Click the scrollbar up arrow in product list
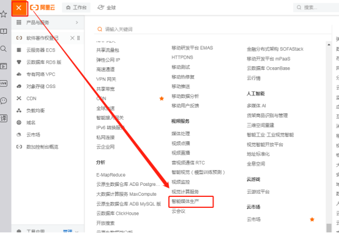The height and width of the screenshot is (233, 339). coord(329,45)
